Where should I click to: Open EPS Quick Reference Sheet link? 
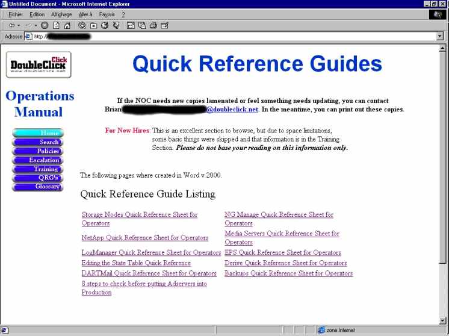pos(283,252)
